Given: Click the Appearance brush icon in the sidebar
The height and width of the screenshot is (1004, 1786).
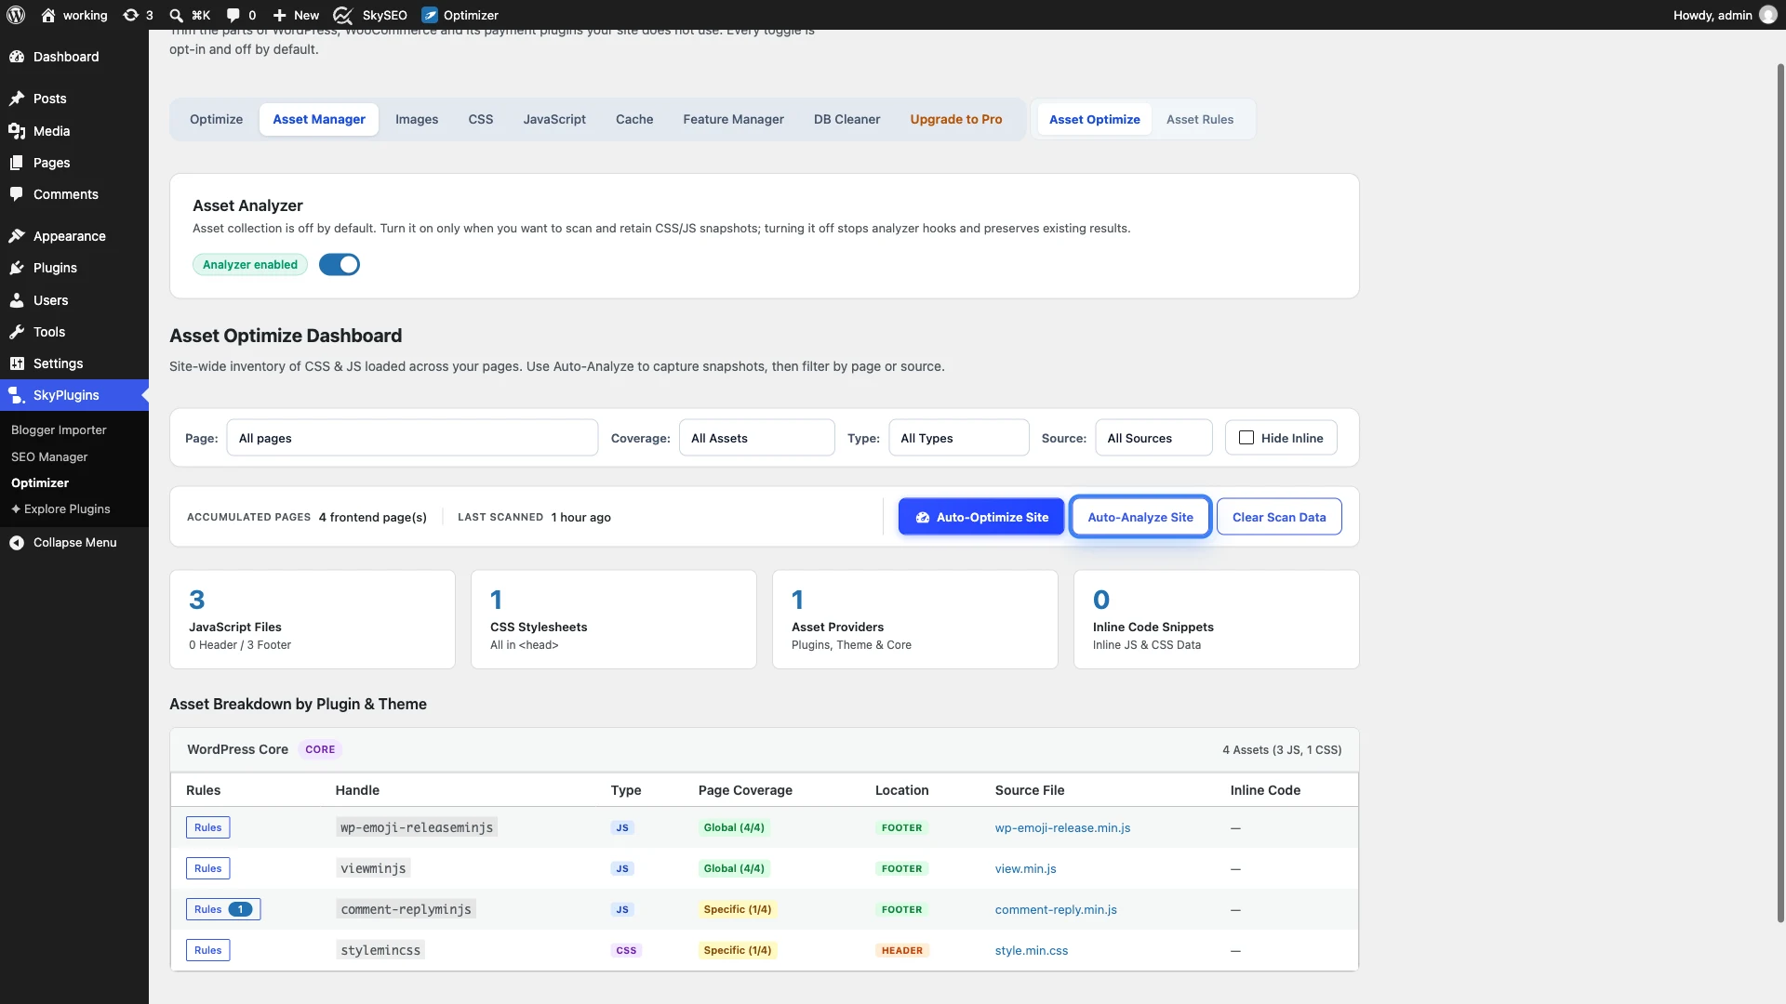Looking at the screenshot, I should pos(17,236).
